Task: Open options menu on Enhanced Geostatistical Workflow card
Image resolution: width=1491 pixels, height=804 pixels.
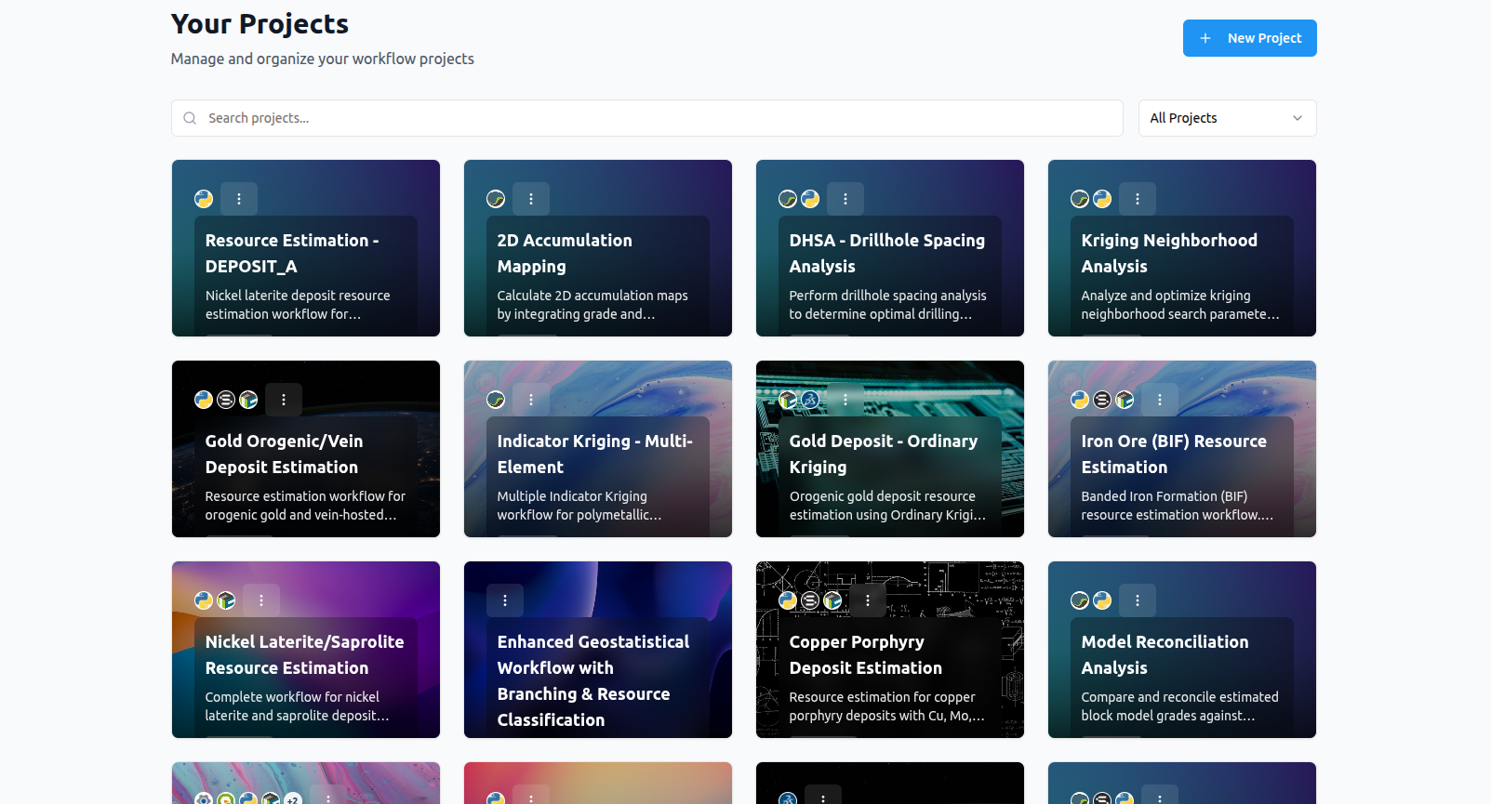Action: (x=505, y=600)
